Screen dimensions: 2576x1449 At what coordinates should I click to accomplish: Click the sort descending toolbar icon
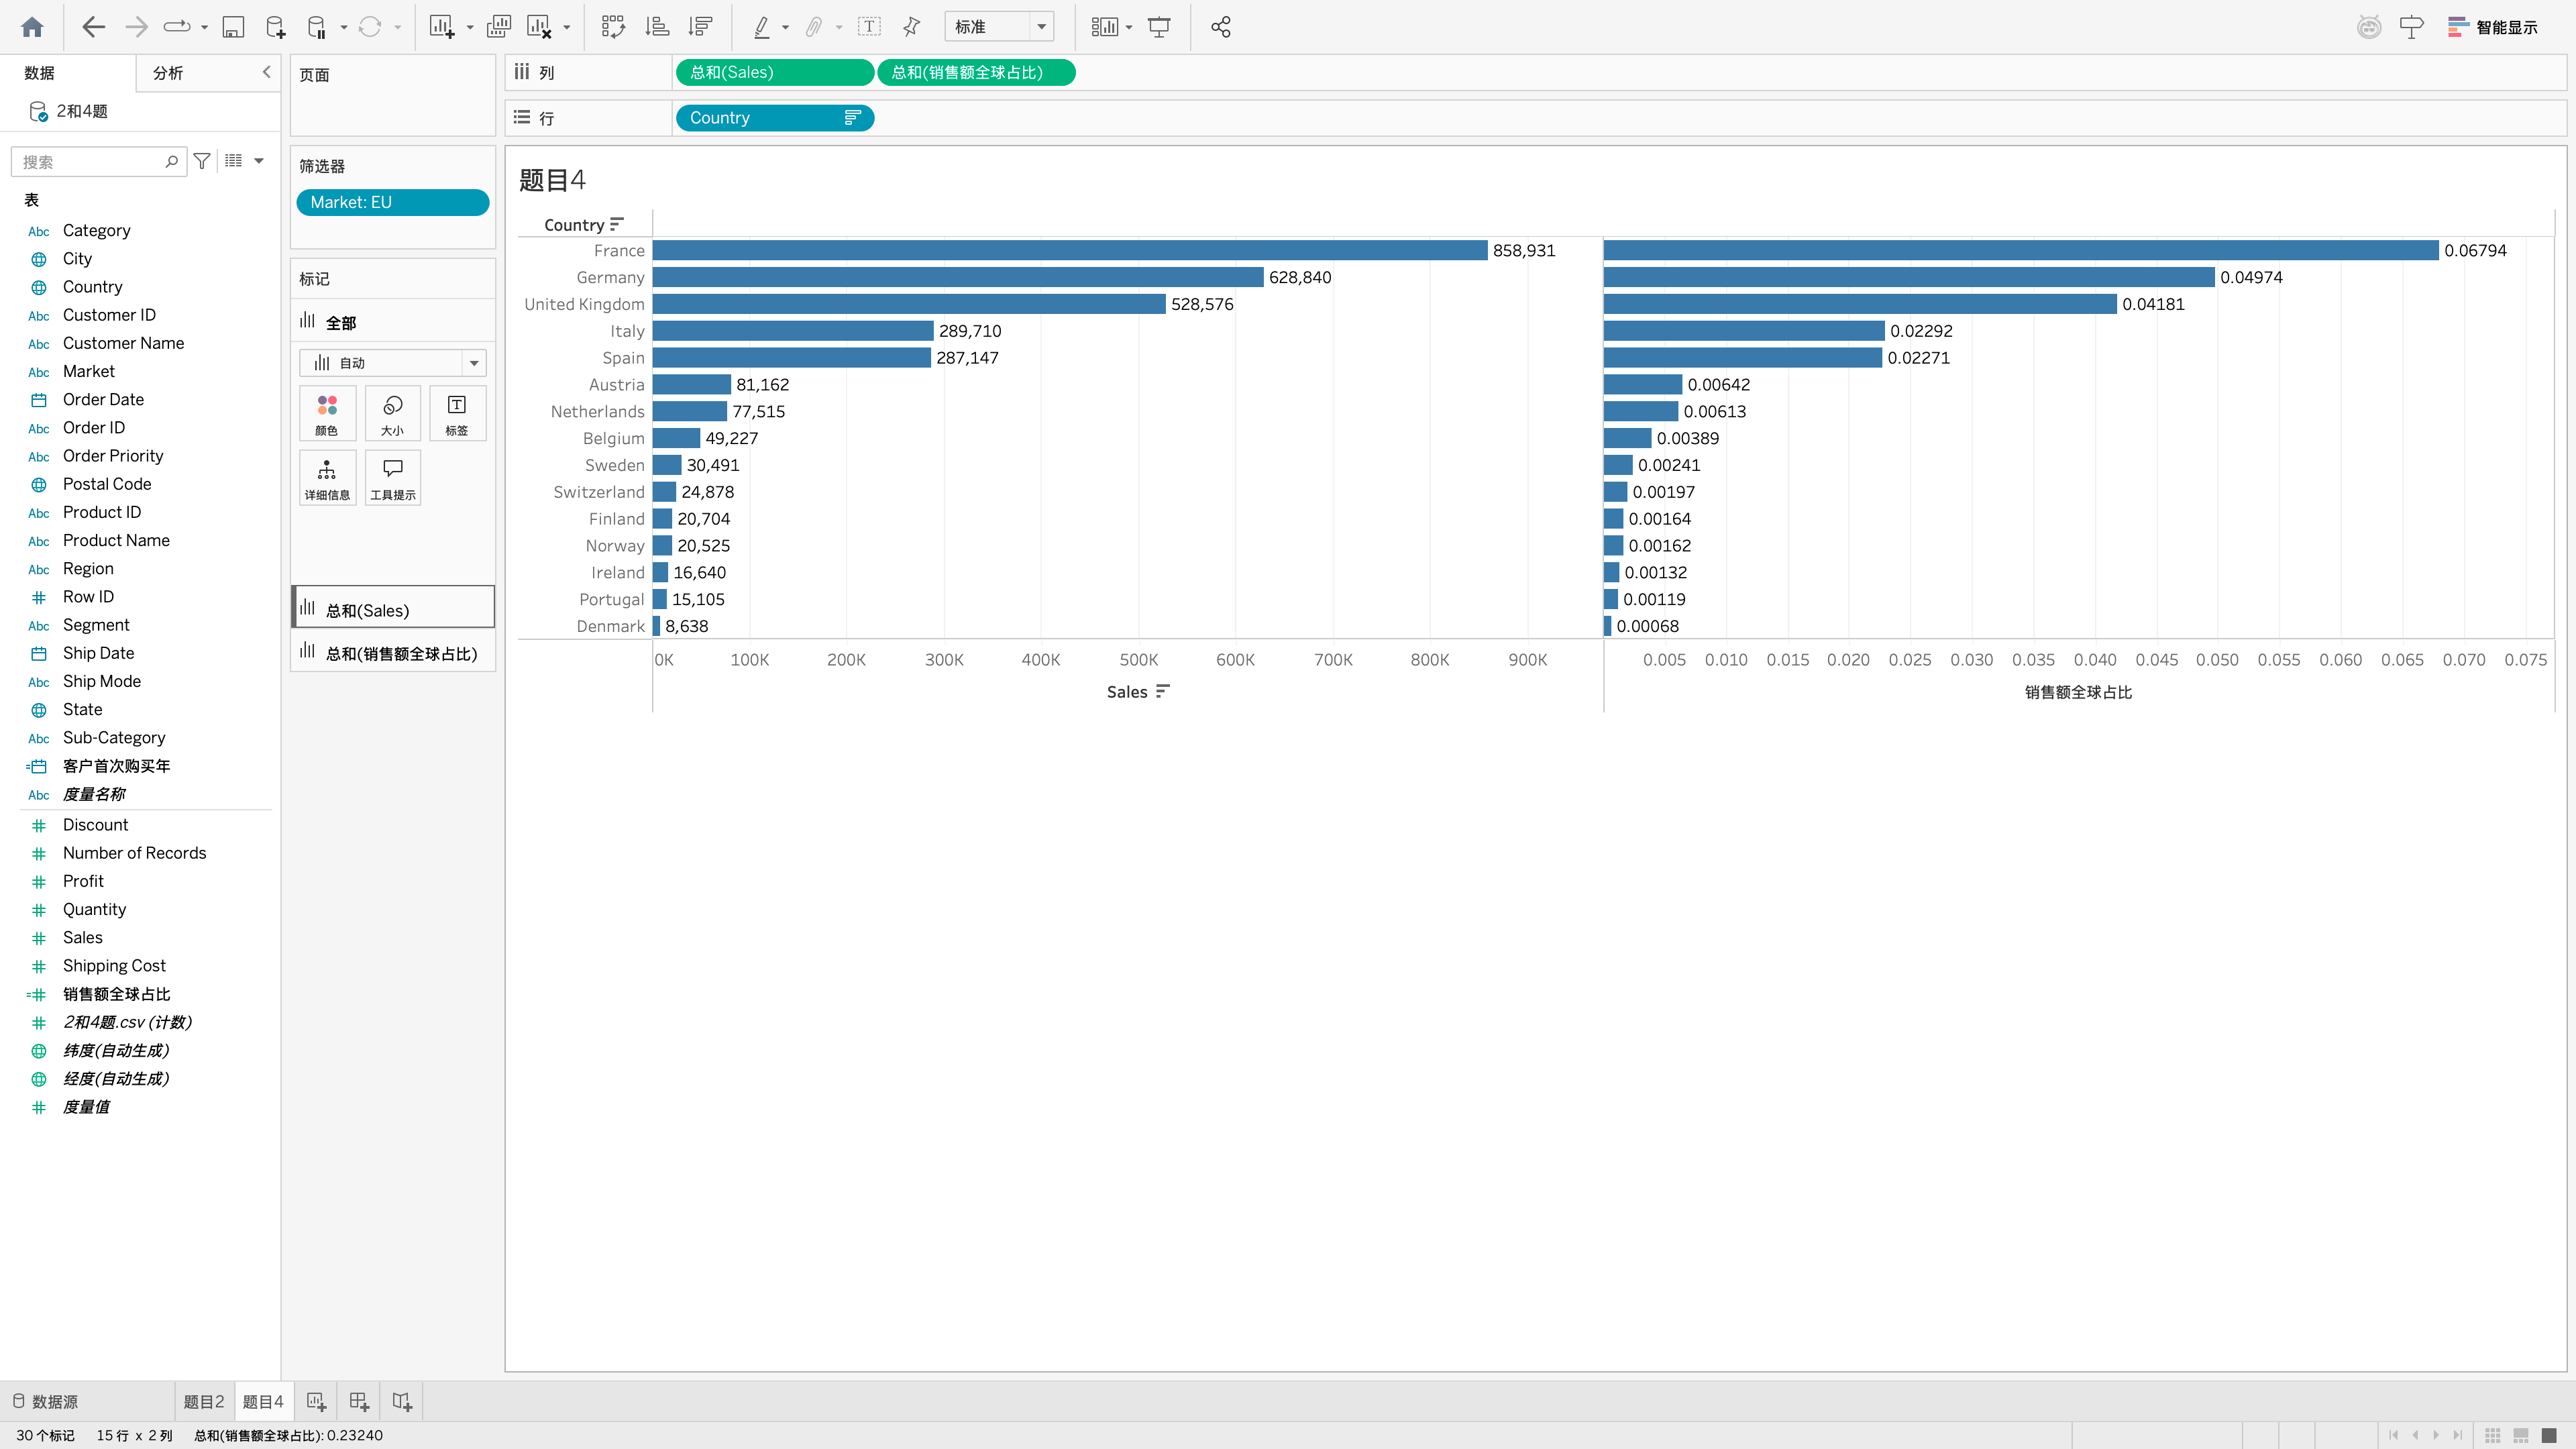click(701, 27)
